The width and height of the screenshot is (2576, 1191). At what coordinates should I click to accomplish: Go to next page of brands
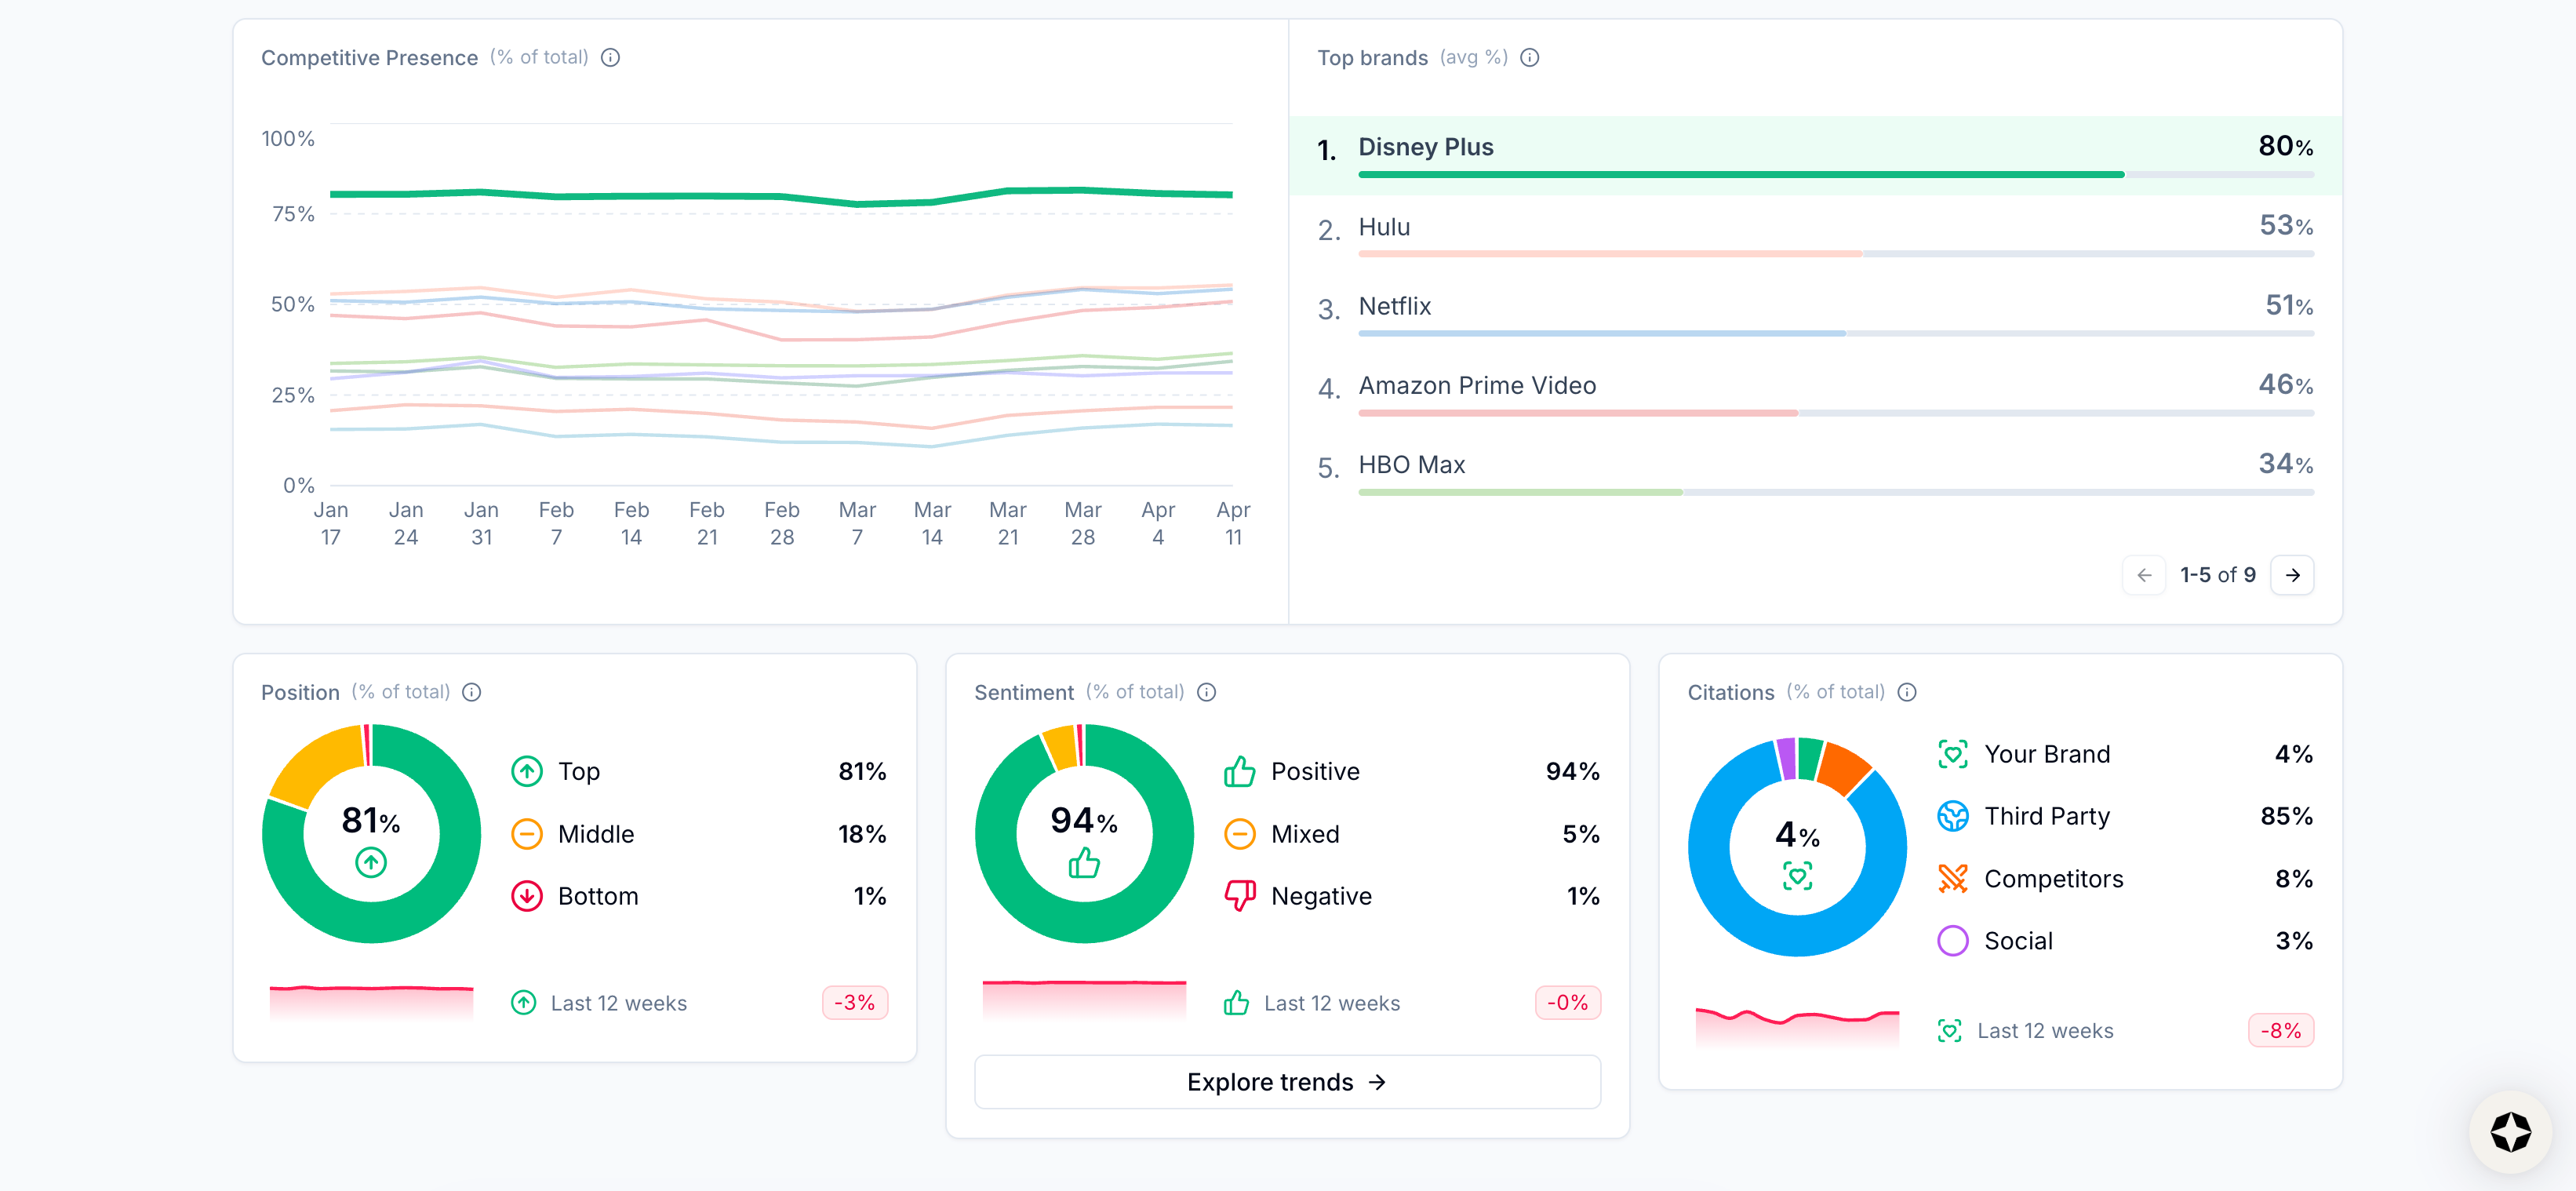[x=2292, y=575]
